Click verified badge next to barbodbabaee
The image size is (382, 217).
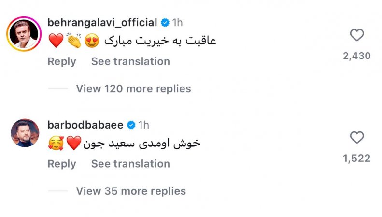130,125
